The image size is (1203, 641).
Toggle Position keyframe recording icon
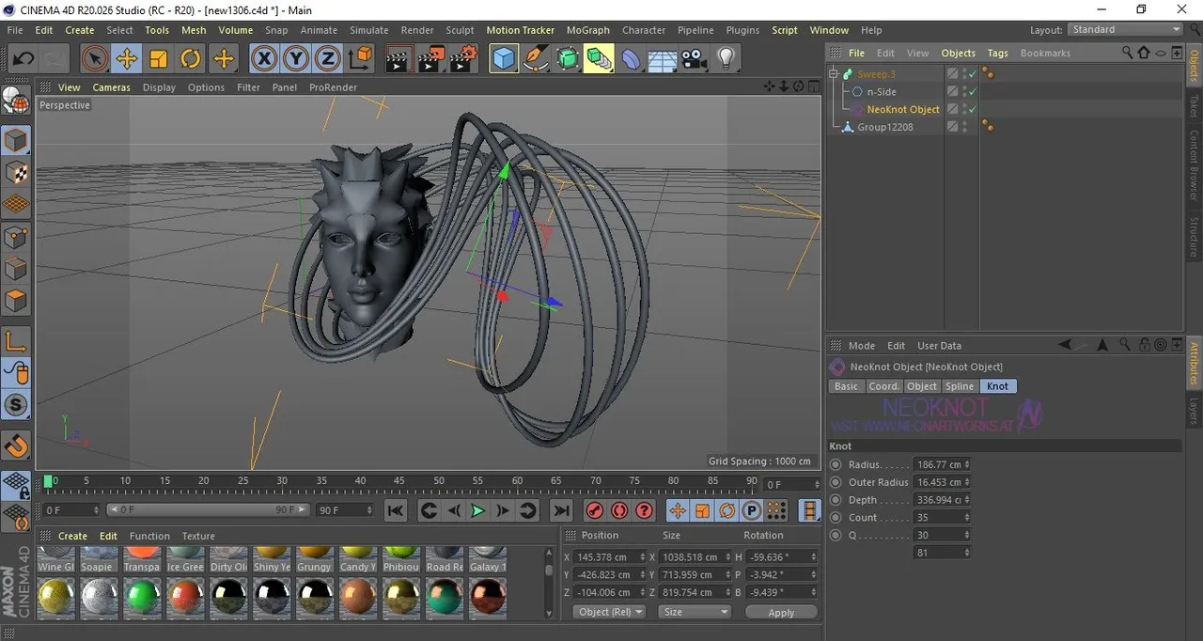[677, 510]
